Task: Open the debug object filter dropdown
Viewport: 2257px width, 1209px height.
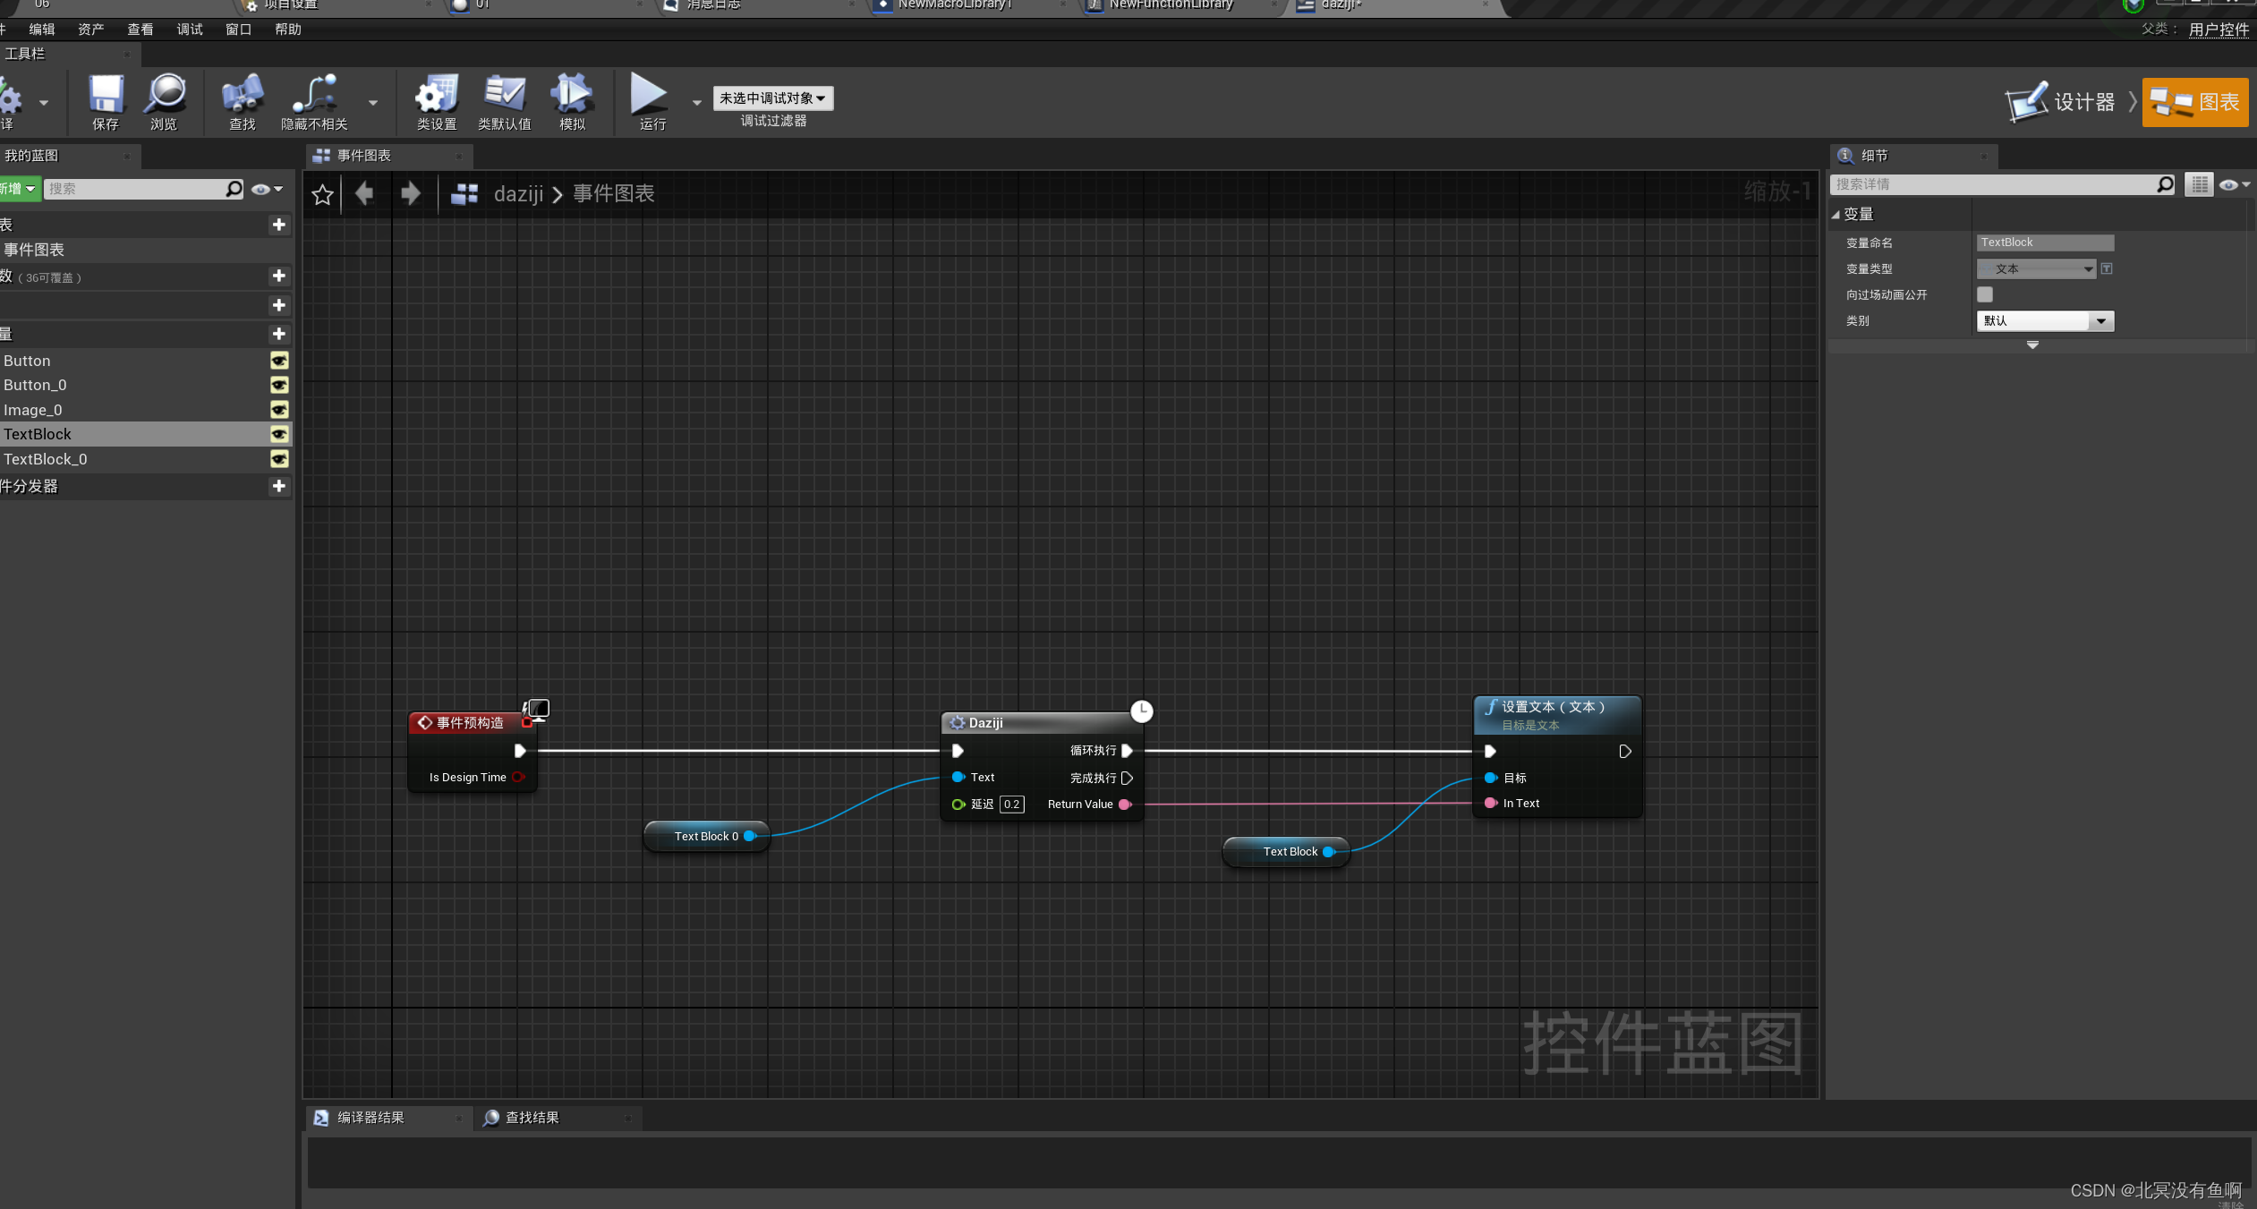Action: (x=772, y=98)
